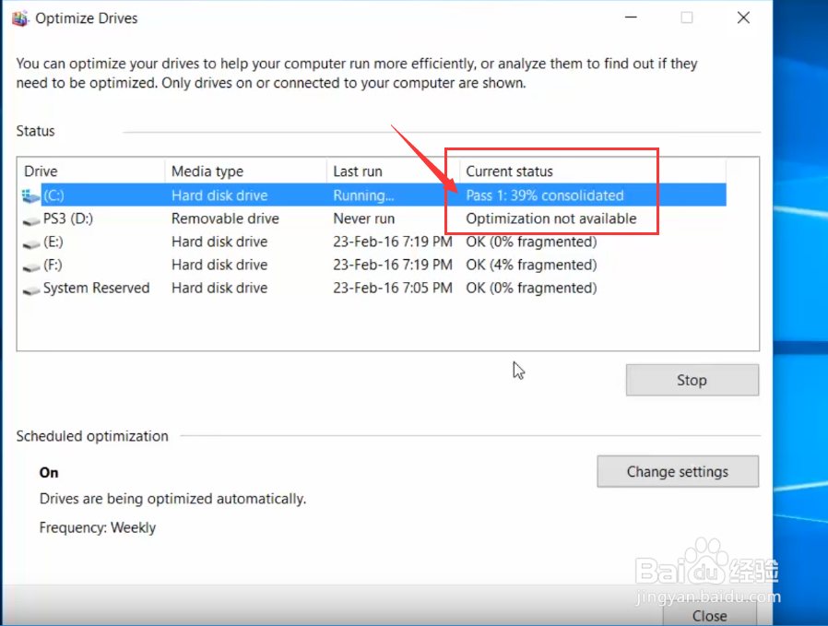This screenshot has width=828, height=626.
Task: Open Change settings for scheduled optimization
Action: click(x=678, y=471)
